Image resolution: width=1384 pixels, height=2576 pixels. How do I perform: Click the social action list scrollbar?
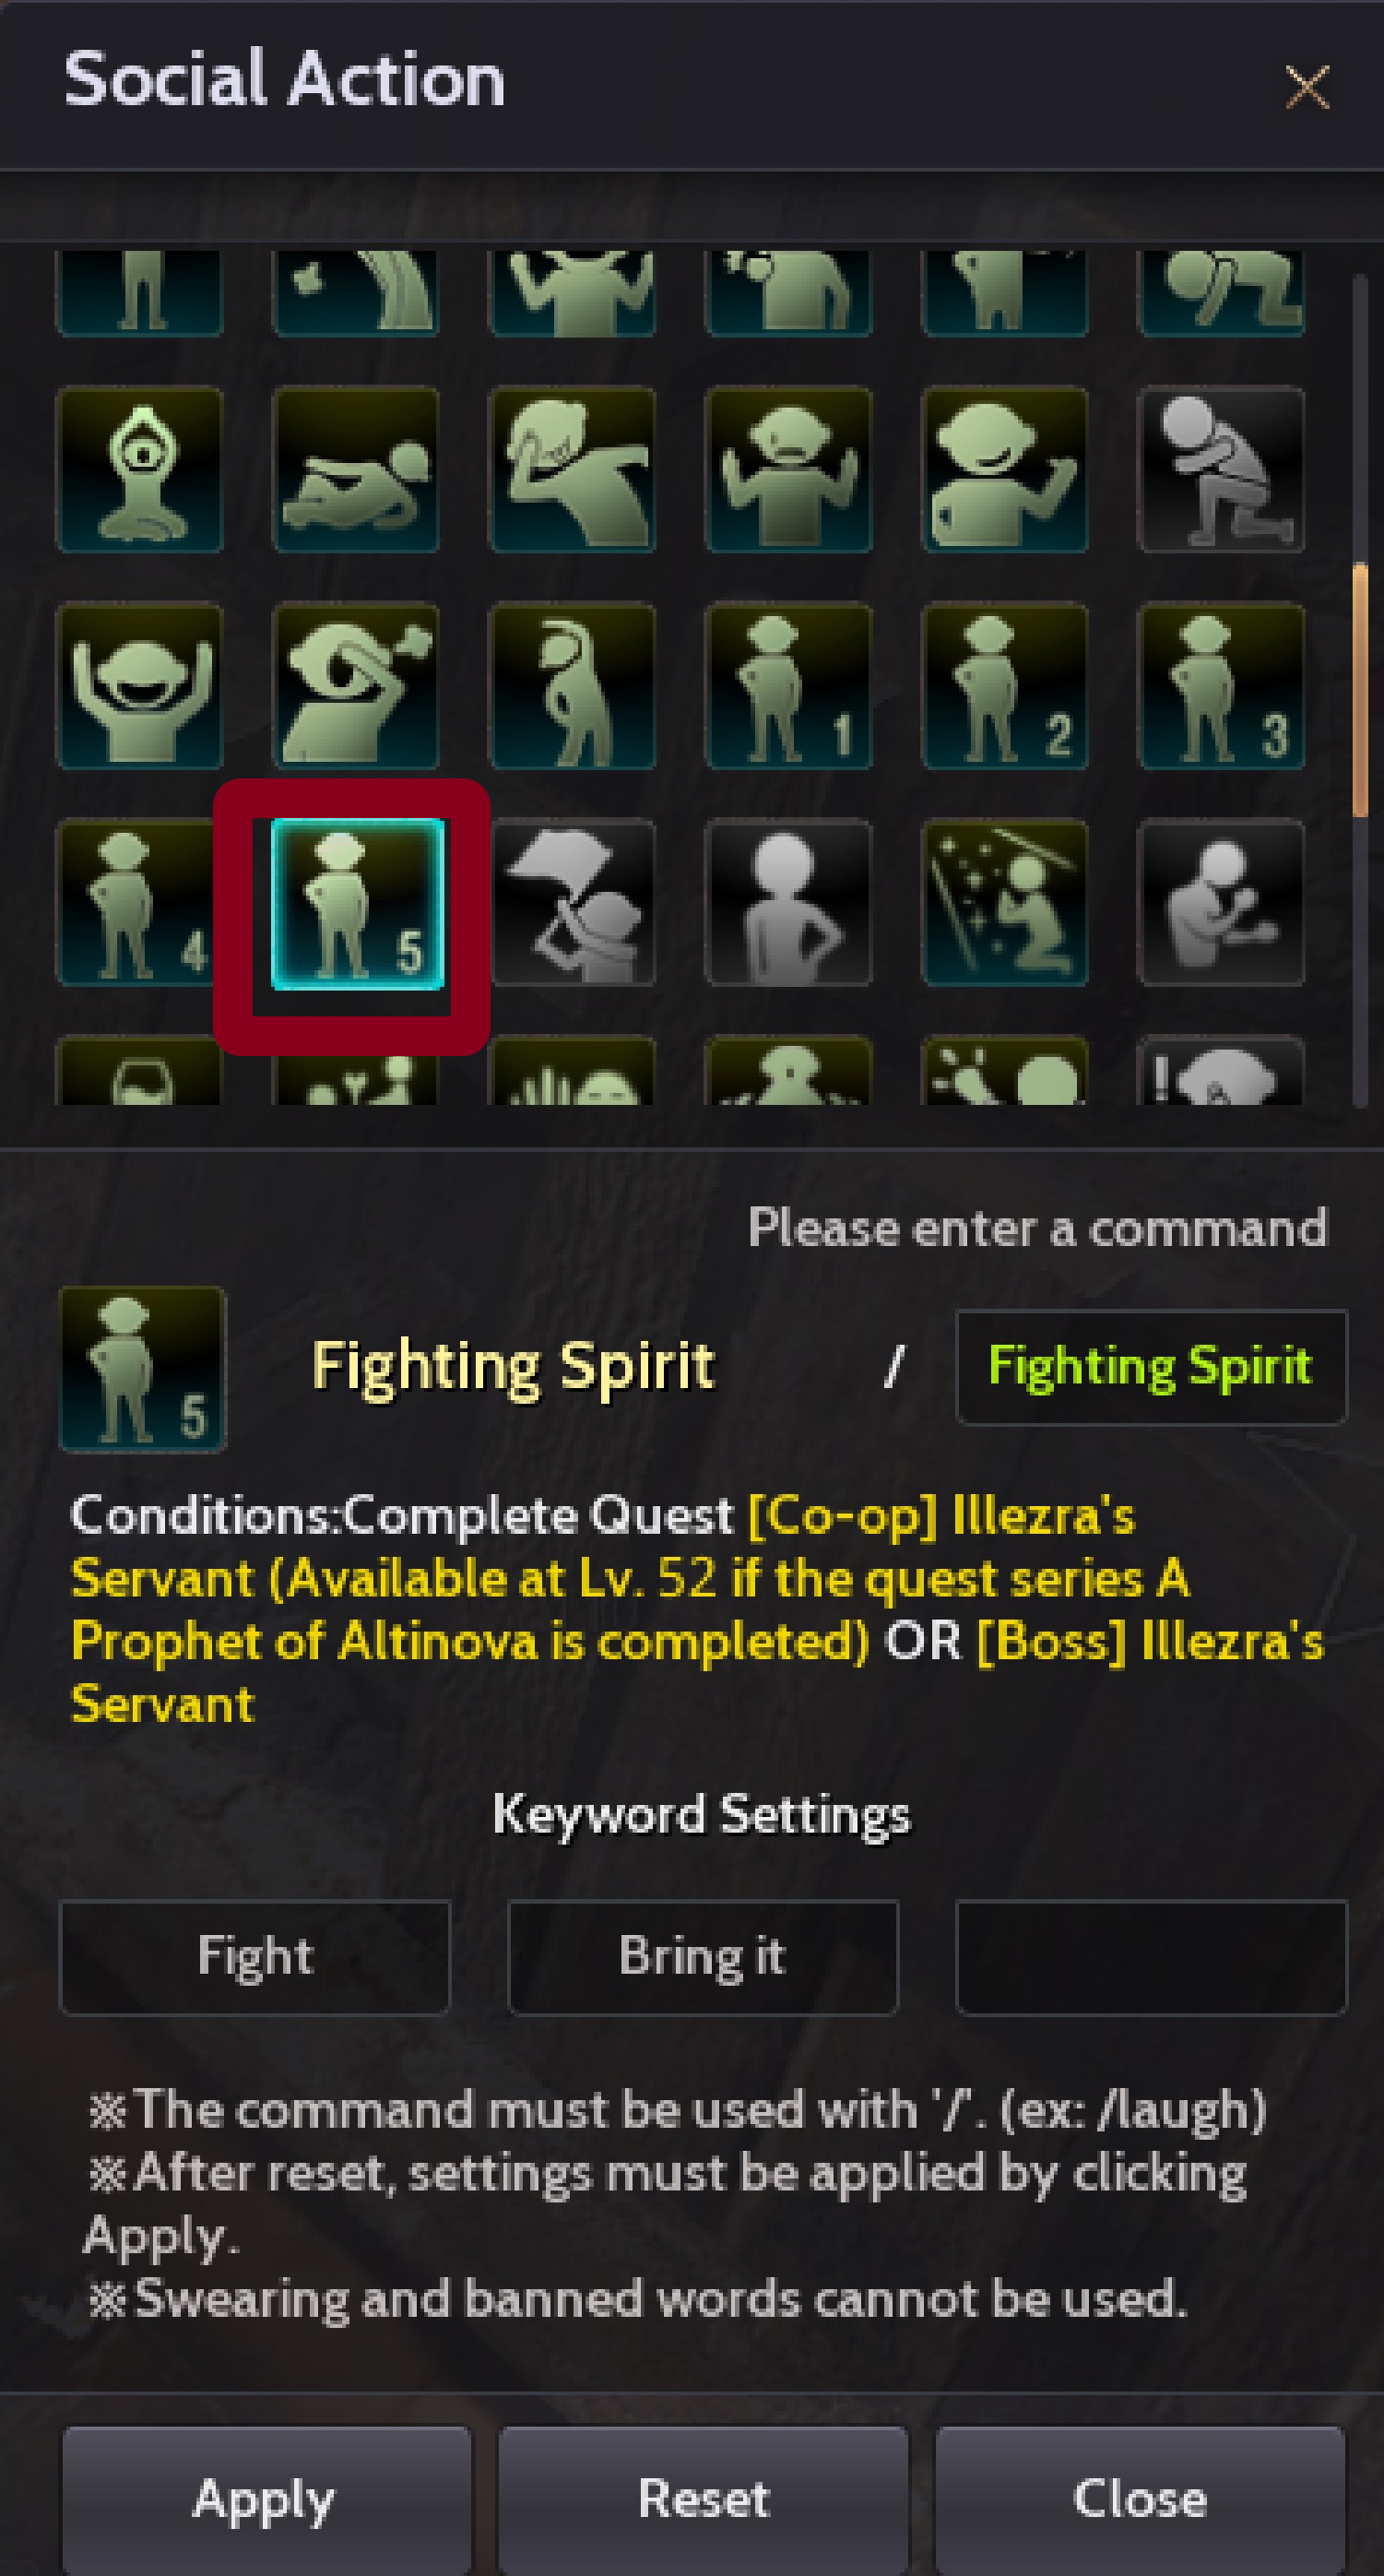click(1359, 690)
